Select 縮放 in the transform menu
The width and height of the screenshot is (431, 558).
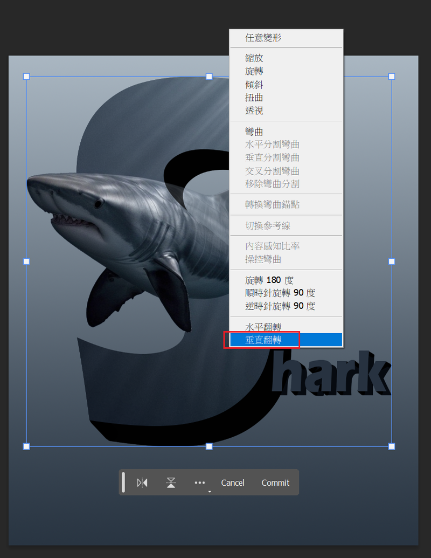click(254, 58)
